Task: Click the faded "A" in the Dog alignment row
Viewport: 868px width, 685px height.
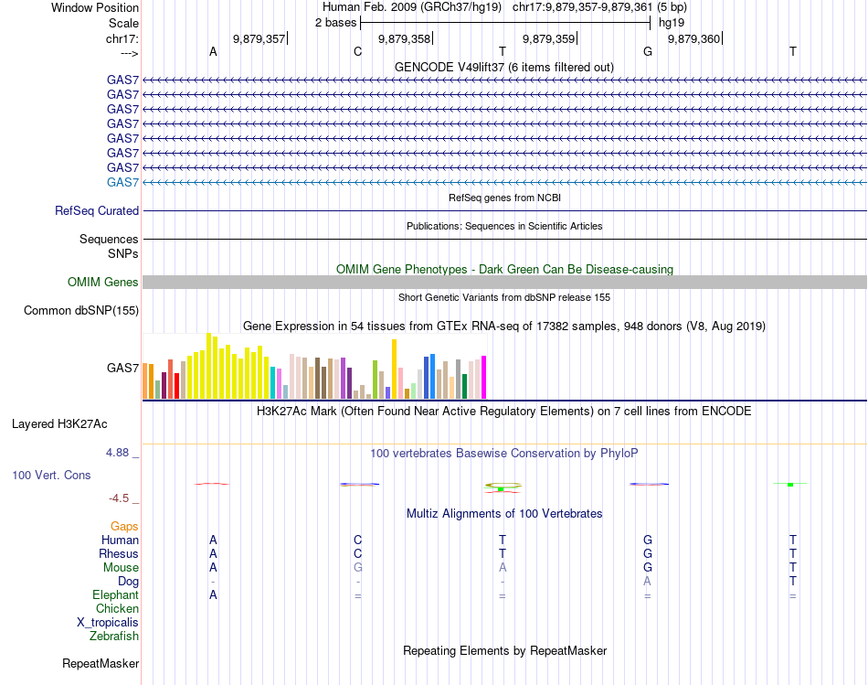Action: coord(647,582)
